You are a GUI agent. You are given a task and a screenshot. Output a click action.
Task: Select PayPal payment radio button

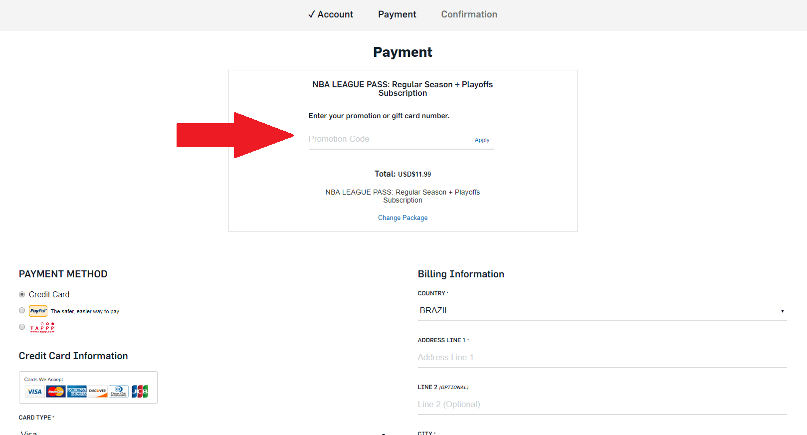click(22, 310)
